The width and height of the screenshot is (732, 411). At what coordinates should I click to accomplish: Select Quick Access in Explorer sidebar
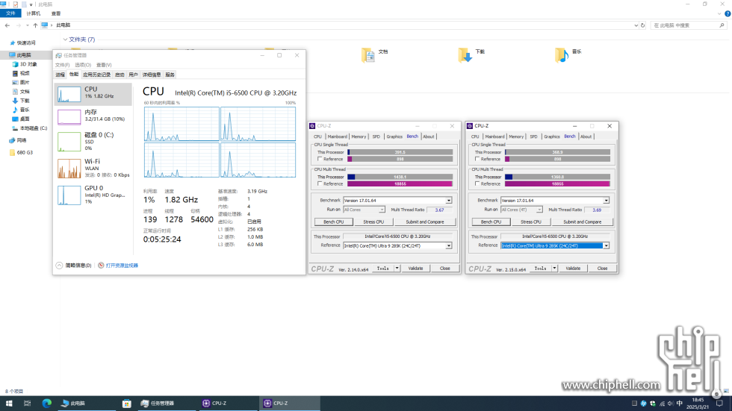pos(22,43)
